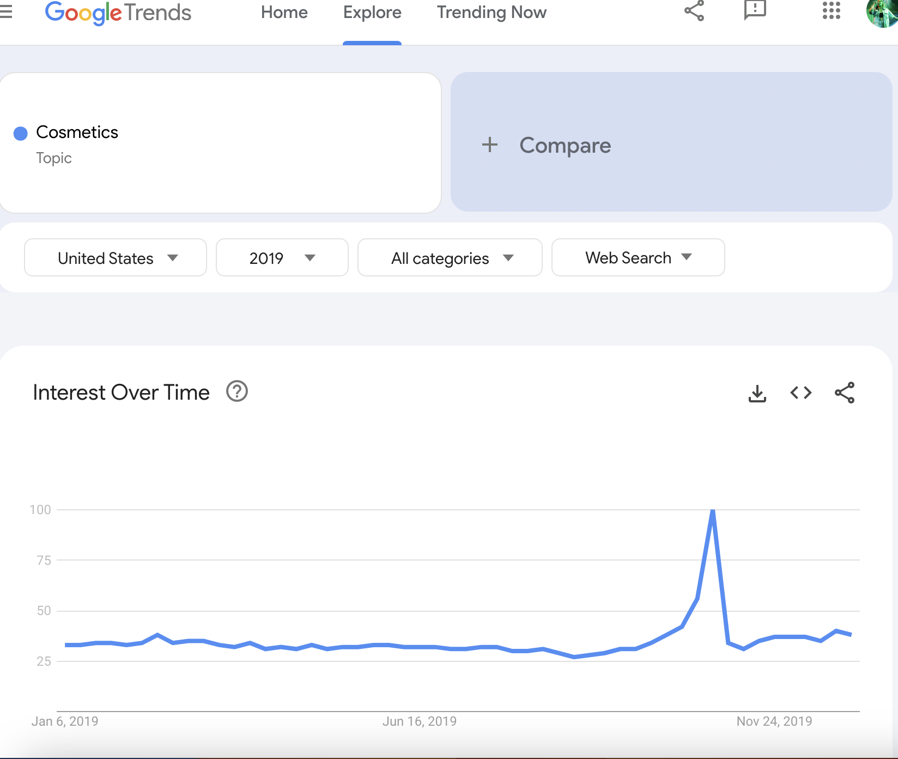This screenshot has width=898, height=759.
Task: Open the Interest Over Time help icon
Action: pyautogui.click(x=237, y=391)
